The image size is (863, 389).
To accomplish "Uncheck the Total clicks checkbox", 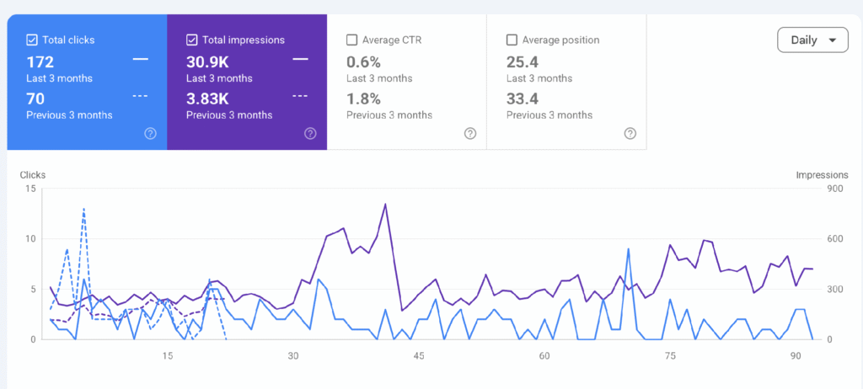I will 31,40.
